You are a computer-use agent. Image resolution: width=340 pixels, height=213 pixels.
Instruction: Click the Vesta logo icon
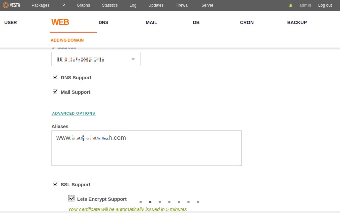(6, 5)
